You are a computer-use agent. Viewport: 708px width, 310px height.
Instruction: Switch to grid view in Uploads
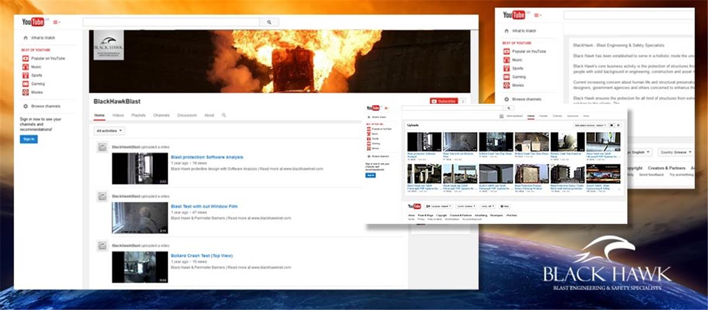pyautogui.click(x=612, y=125)
